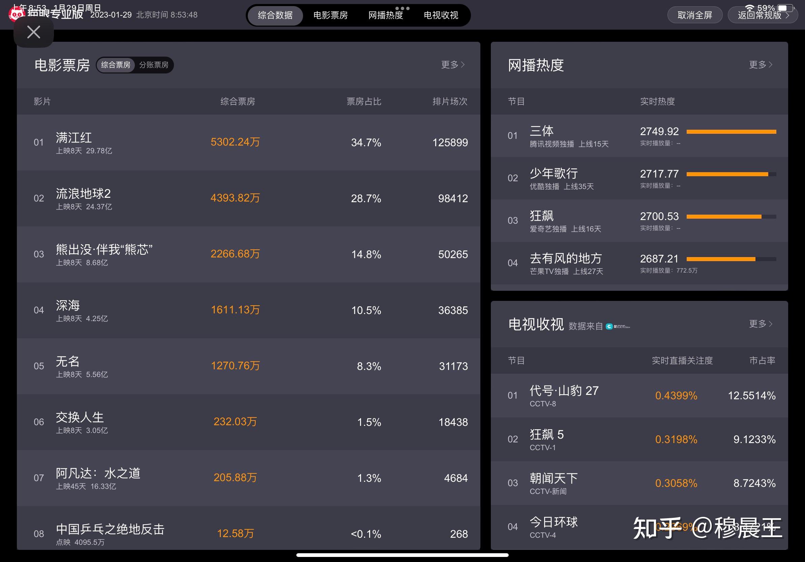805x562 pixels.
Task: Switch box office view to 分账票房
Action: pos(154,65)
